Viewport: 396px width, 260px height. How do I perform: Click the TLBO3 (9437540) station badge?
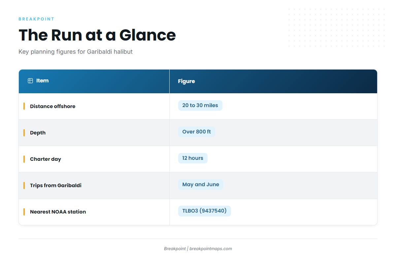(205, 211)
